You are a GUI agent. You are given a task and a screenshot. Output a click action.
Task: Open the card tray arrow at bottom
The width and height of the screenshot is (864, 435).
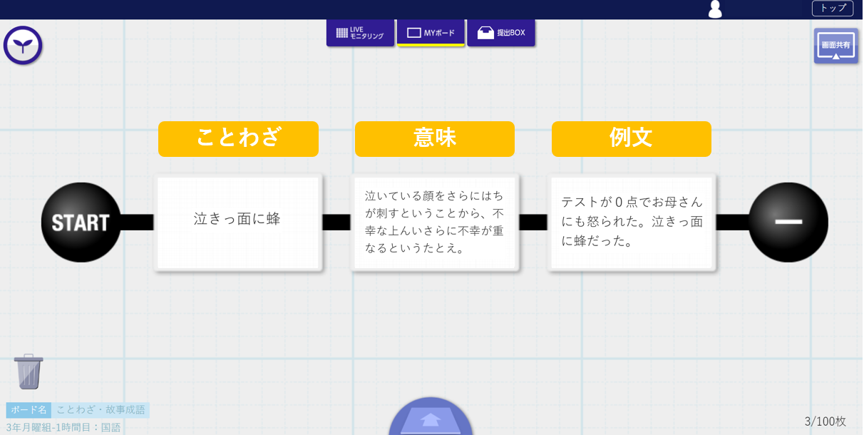click(431, 417)
